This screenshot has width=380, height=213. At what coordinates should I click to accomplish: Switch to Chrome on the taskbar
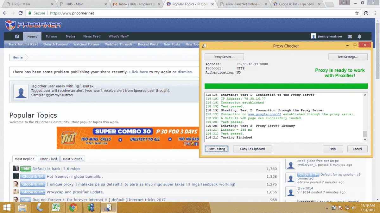73,207
